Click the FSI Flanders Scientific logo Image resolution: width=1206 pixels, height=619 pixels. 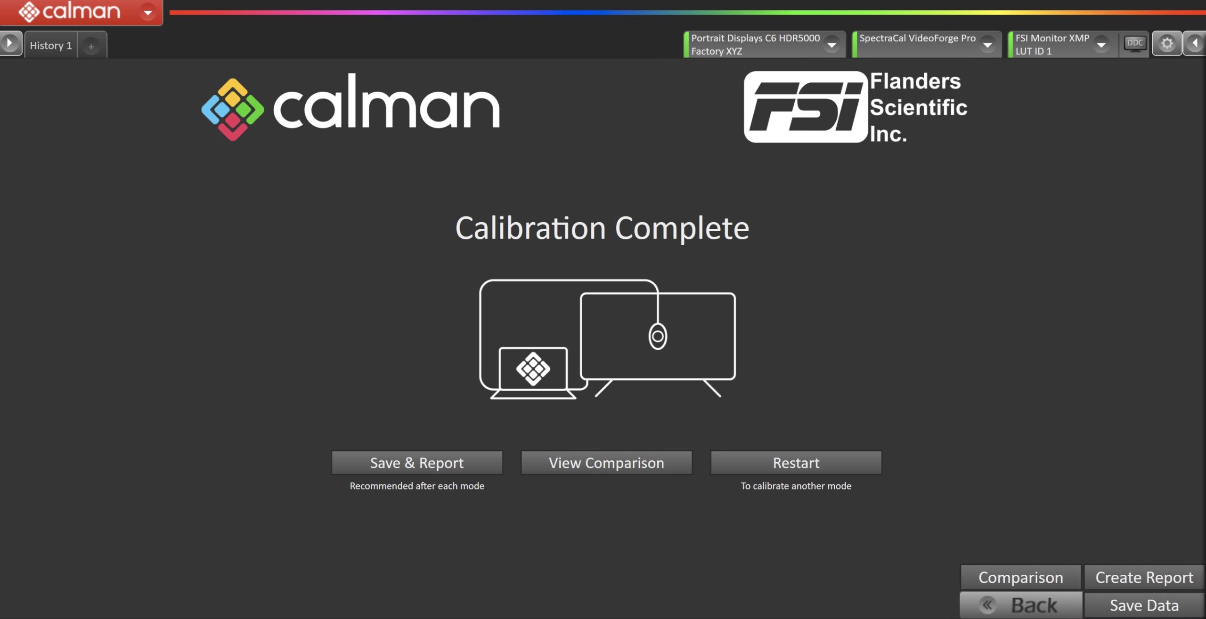(856, 107)
